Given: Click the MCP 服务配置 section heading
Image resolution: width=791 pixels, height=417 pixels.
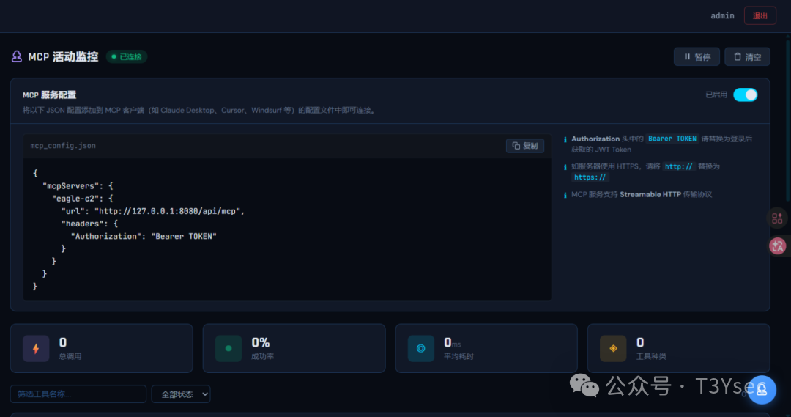Looking at the screenshot, I should [x=50, y=95].
